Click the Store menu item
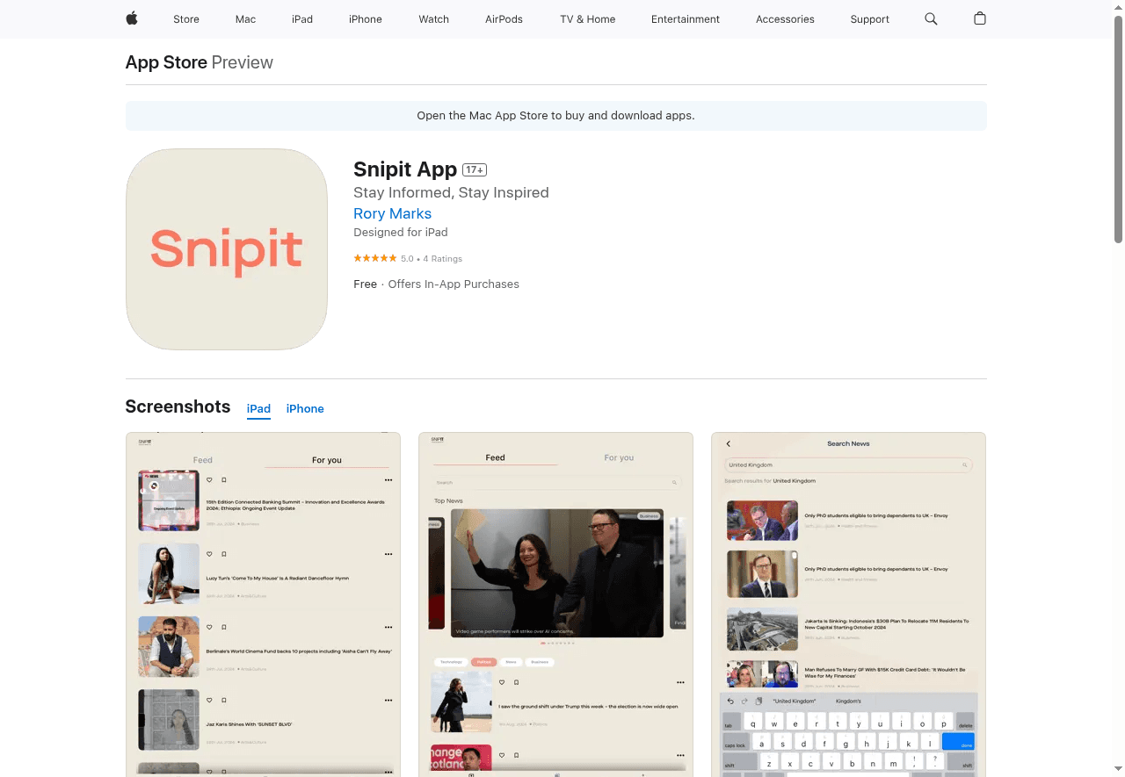Image resolution: width=1125 pixels, height=777 pixels. 185,19
